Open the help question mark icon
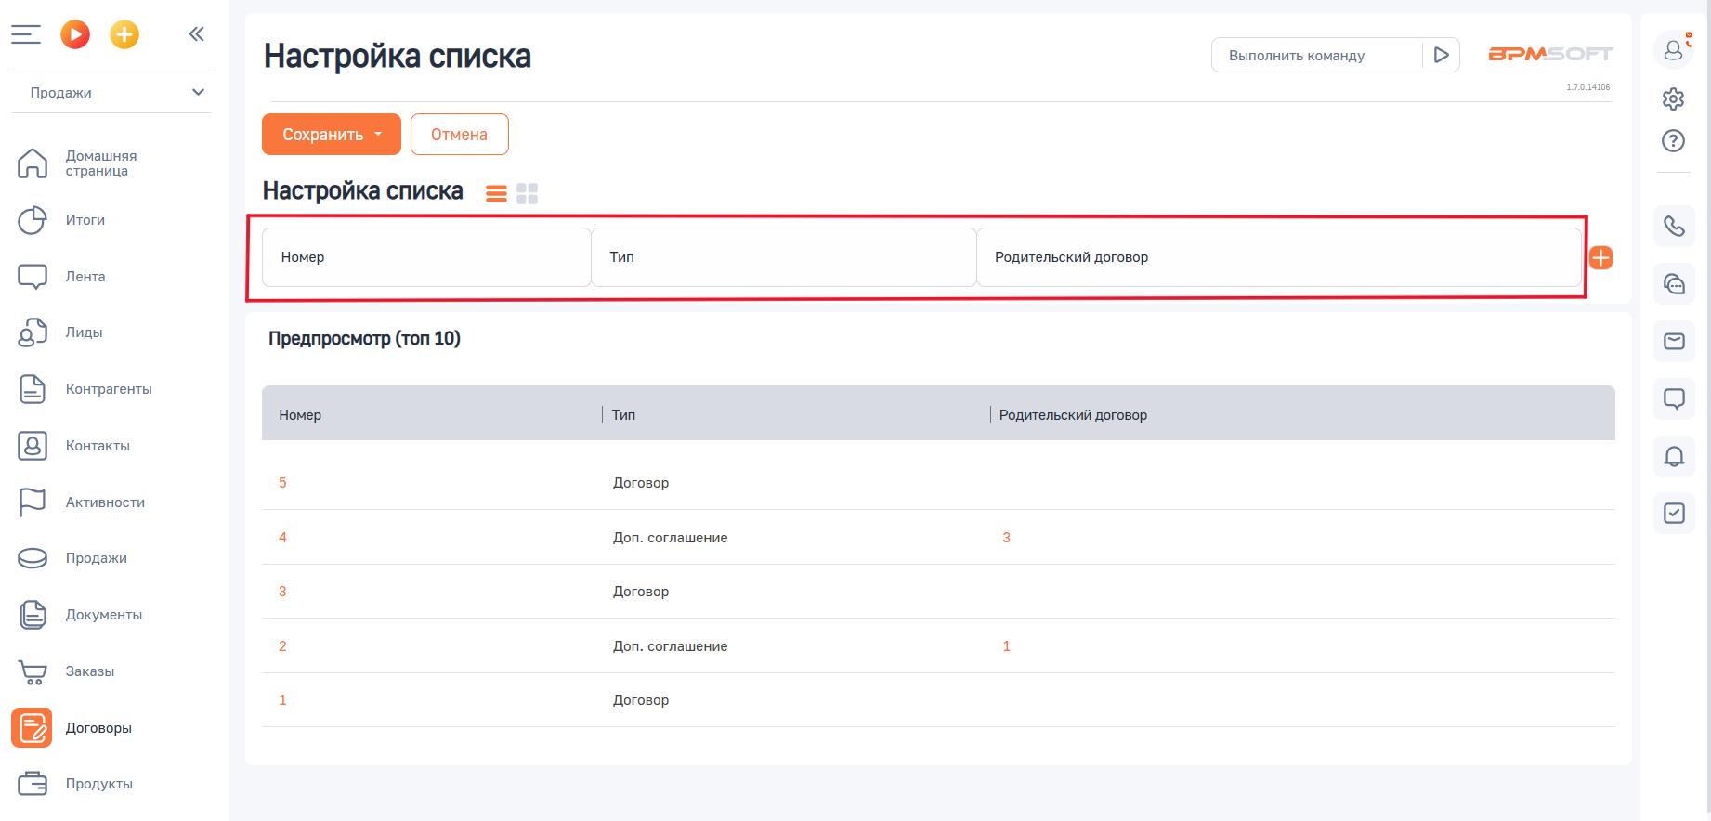1711x821 pixels. (1673, 141)
